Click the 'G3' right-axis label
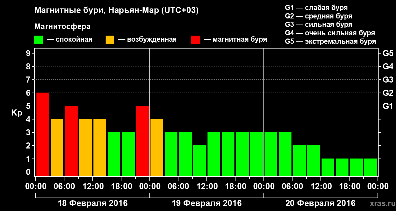396x211 pixels. point(388,80)
